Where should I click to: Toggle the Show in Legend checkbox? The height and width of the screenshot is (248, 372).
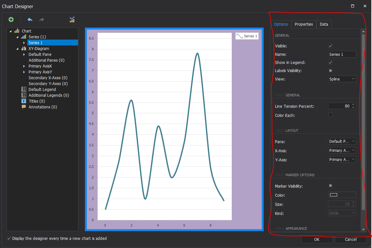(330, 62)
